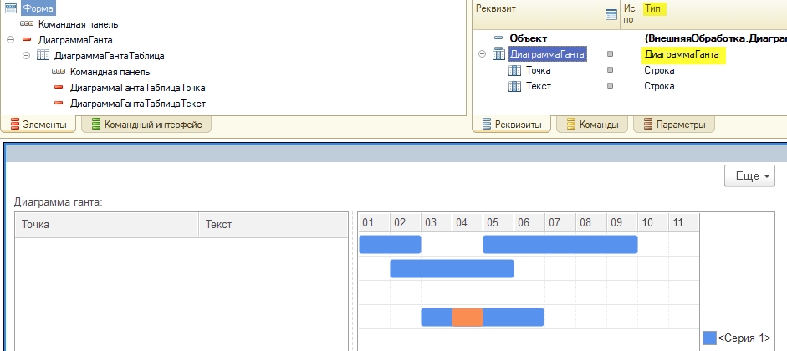787x351 pixels.
Task: Click the icon of ДиаграммаГантаТаблицаТочка
Action: click(59, 88)
